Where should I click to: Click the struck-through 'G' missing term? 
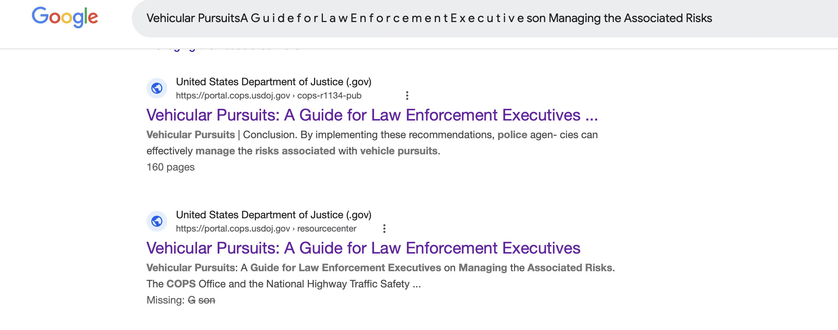(x=191, y=300)
